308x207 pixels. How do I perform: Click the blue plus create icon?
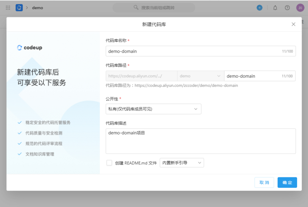[x=259, y=8]
